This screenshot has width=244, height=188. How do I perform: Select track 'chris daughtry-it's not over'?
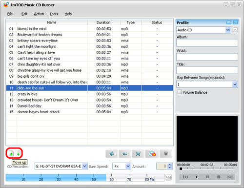[x=90, y=64]
